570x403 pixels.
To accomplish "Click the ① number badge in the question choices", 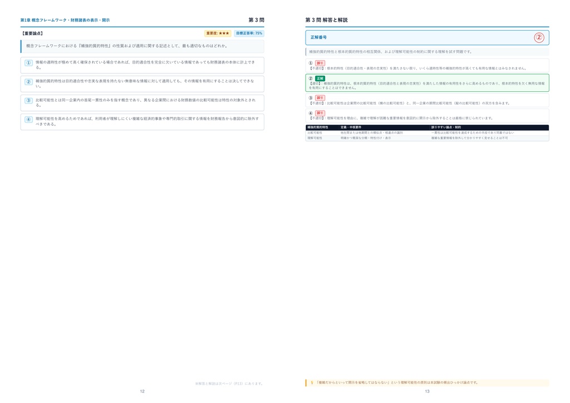I will pos(28,63).
